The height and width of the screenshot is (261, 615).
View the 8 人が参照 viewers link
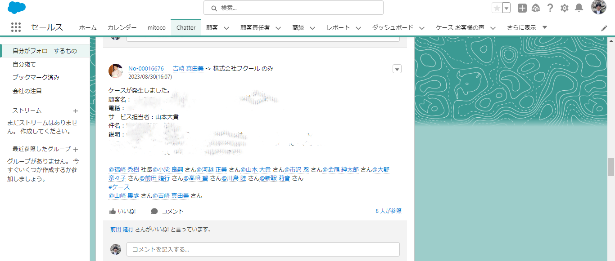pyautogui.click(x=389, y=211)
